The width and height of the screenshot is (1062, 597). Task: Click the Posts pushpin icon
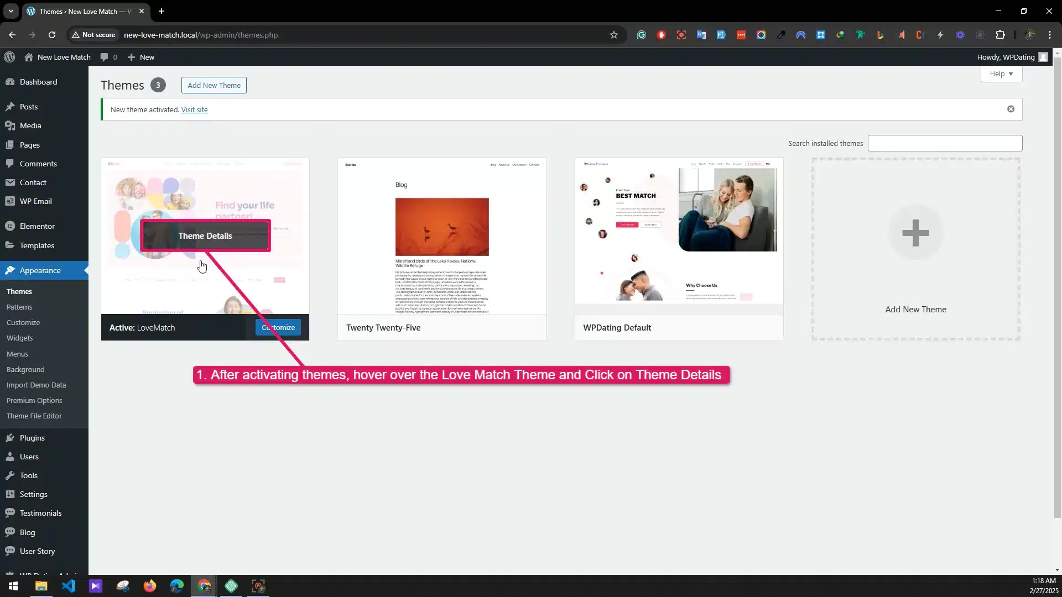[10, 107]
